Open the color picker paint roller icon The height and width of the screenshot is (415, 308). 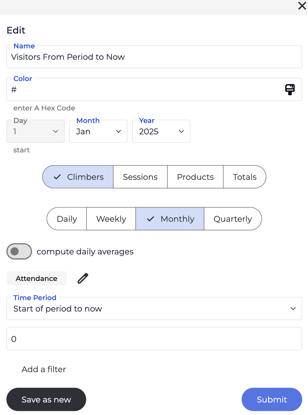pos(290,89)
